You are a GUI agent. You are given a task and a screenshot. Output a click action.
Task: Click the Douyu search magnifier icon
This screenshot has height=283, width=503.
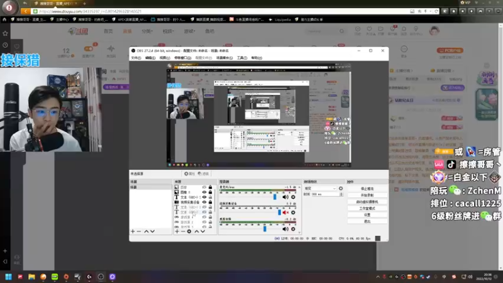[x=341, y=31]
